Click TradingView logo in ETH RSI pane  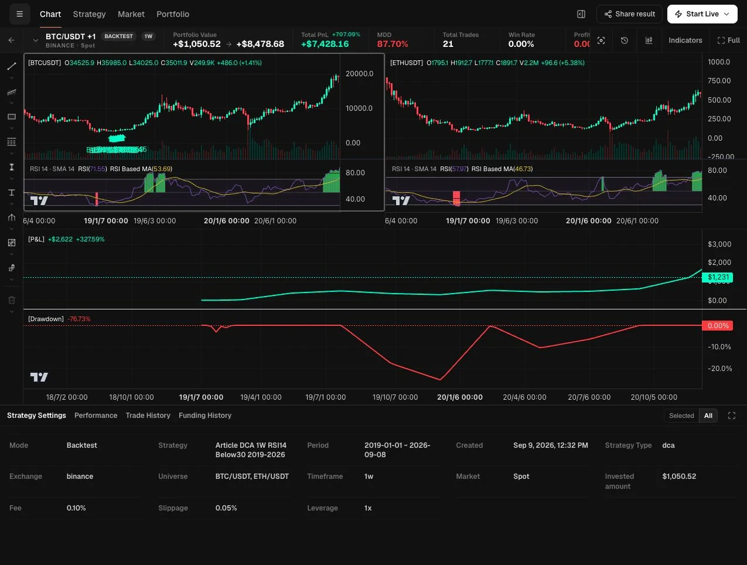pos(401,201)
